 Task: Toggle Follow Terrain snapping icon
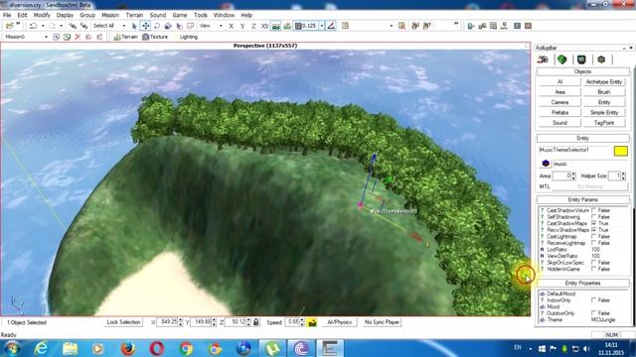coord(276,26)
